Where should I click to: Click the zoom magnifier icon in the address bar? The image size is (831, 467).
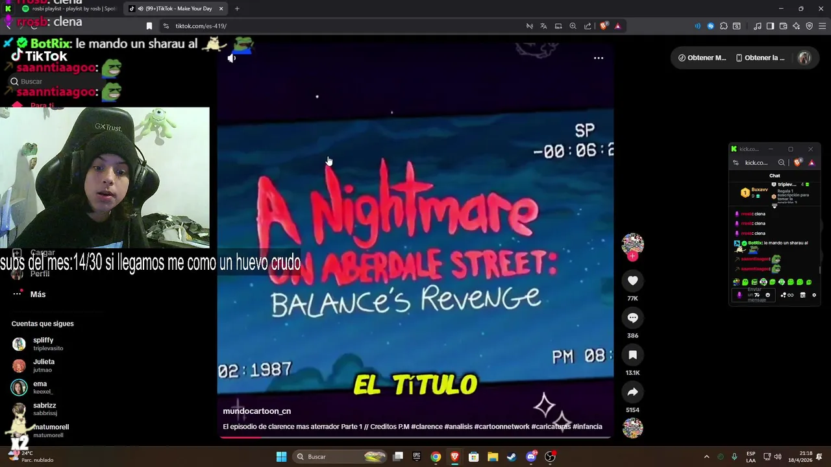pyautogui.click(x=573, y=26)
